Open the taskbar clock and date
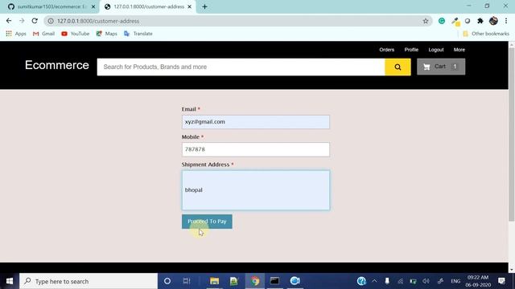515x289 pixels. tap(478, 281)
